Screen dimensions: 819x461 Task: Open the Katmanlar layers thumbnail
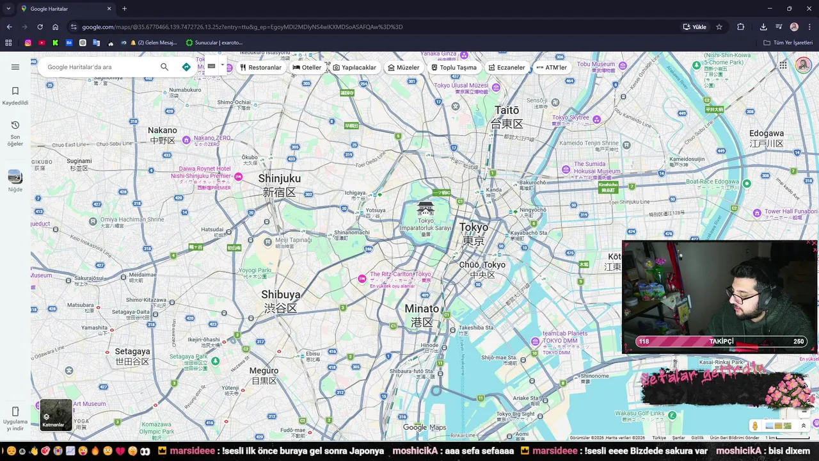56,414
